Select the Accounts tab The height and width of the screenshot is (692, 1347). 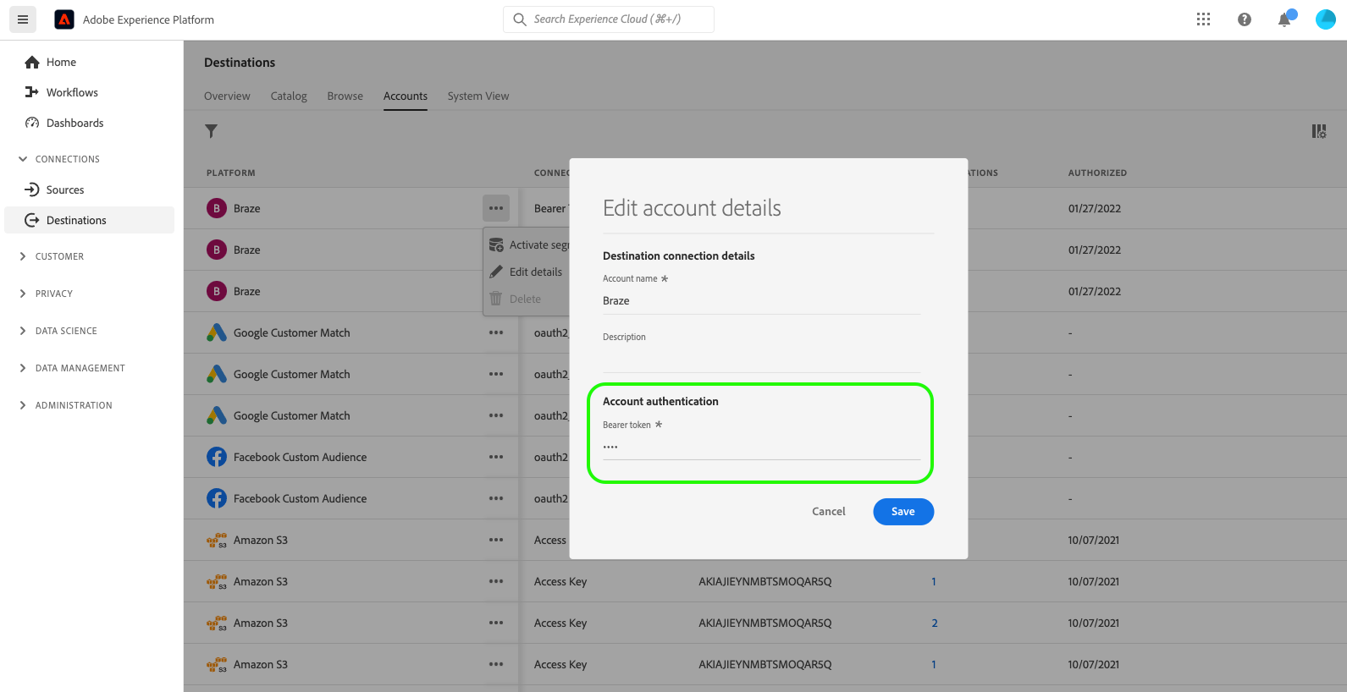tap(406, 96)
